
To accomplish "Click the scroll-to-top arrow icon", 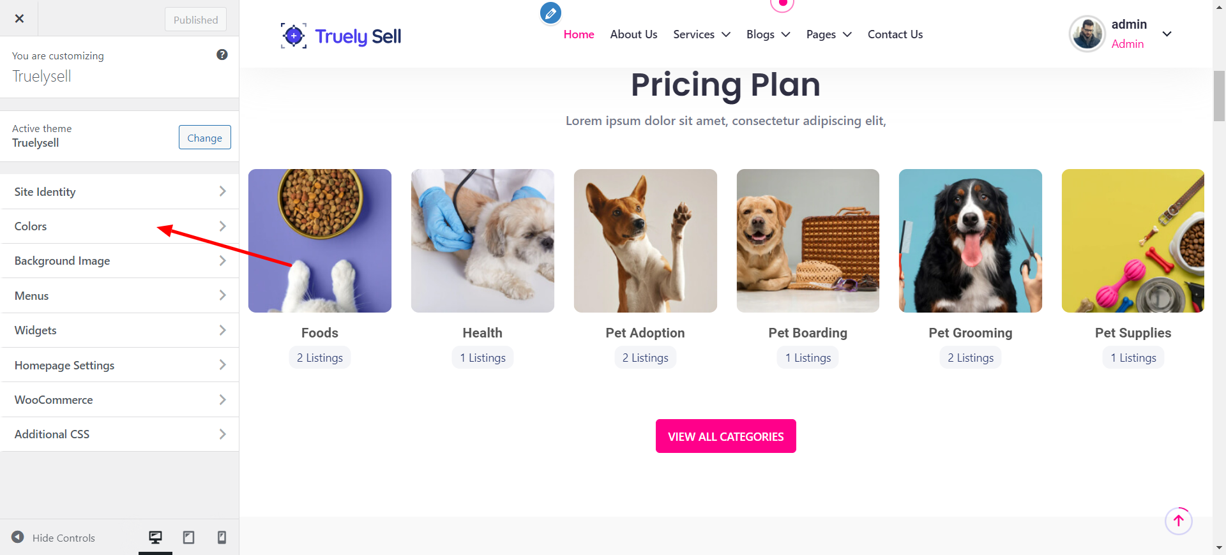I will coord(1178,521).
